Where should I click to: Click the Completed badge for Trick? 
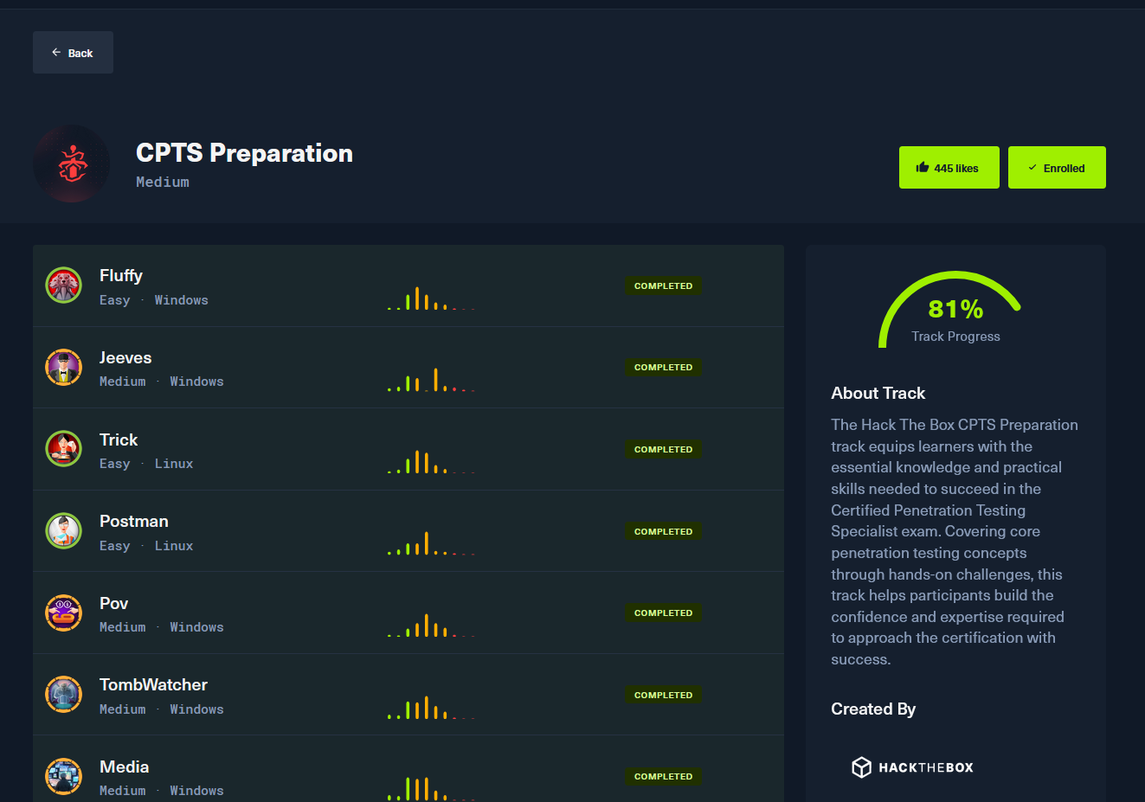(663, 449)
